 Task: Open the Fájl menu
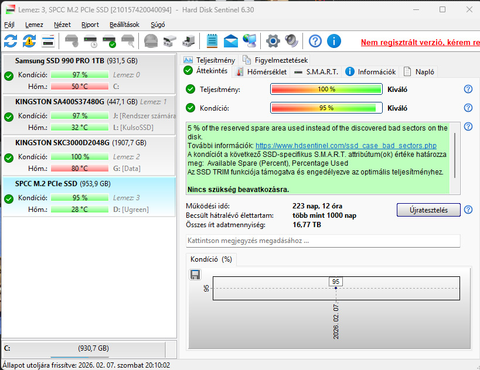click(x=9, y=25)
